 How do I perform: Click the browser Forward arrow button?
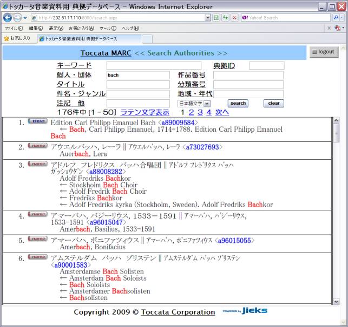17,17
